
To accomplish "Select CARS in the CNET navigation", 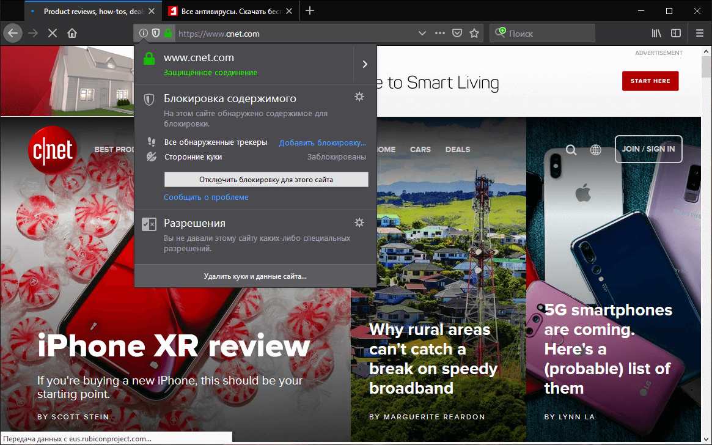I will pos(420,149).
